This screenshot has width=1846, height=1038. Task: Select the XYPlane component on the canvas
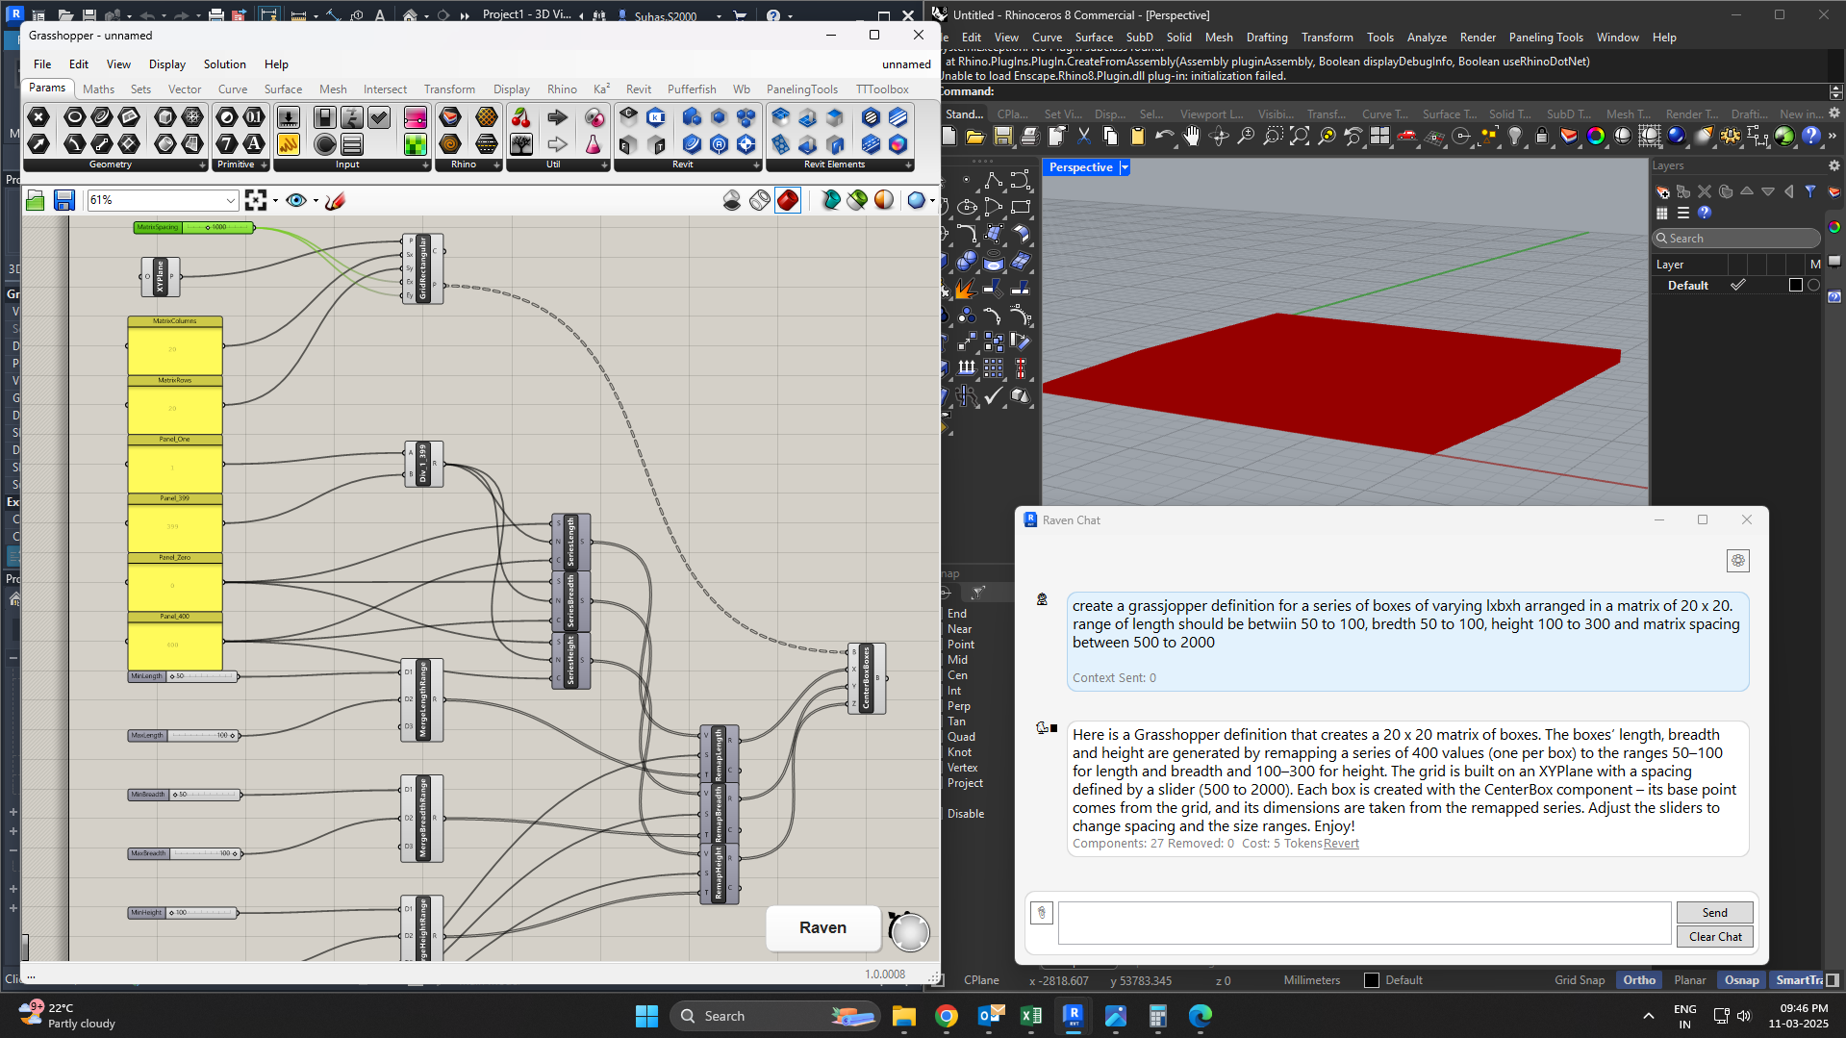tap(161, 276)
